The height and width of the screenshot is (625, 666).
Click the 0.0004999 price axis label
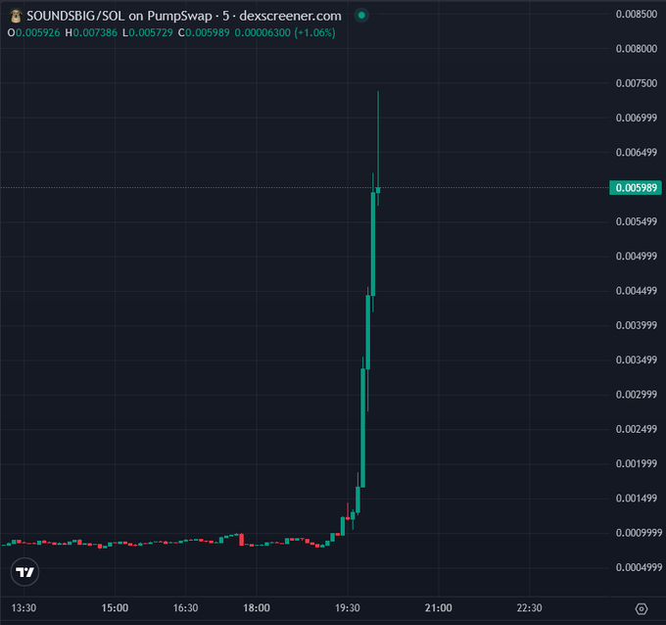[639, 567]
